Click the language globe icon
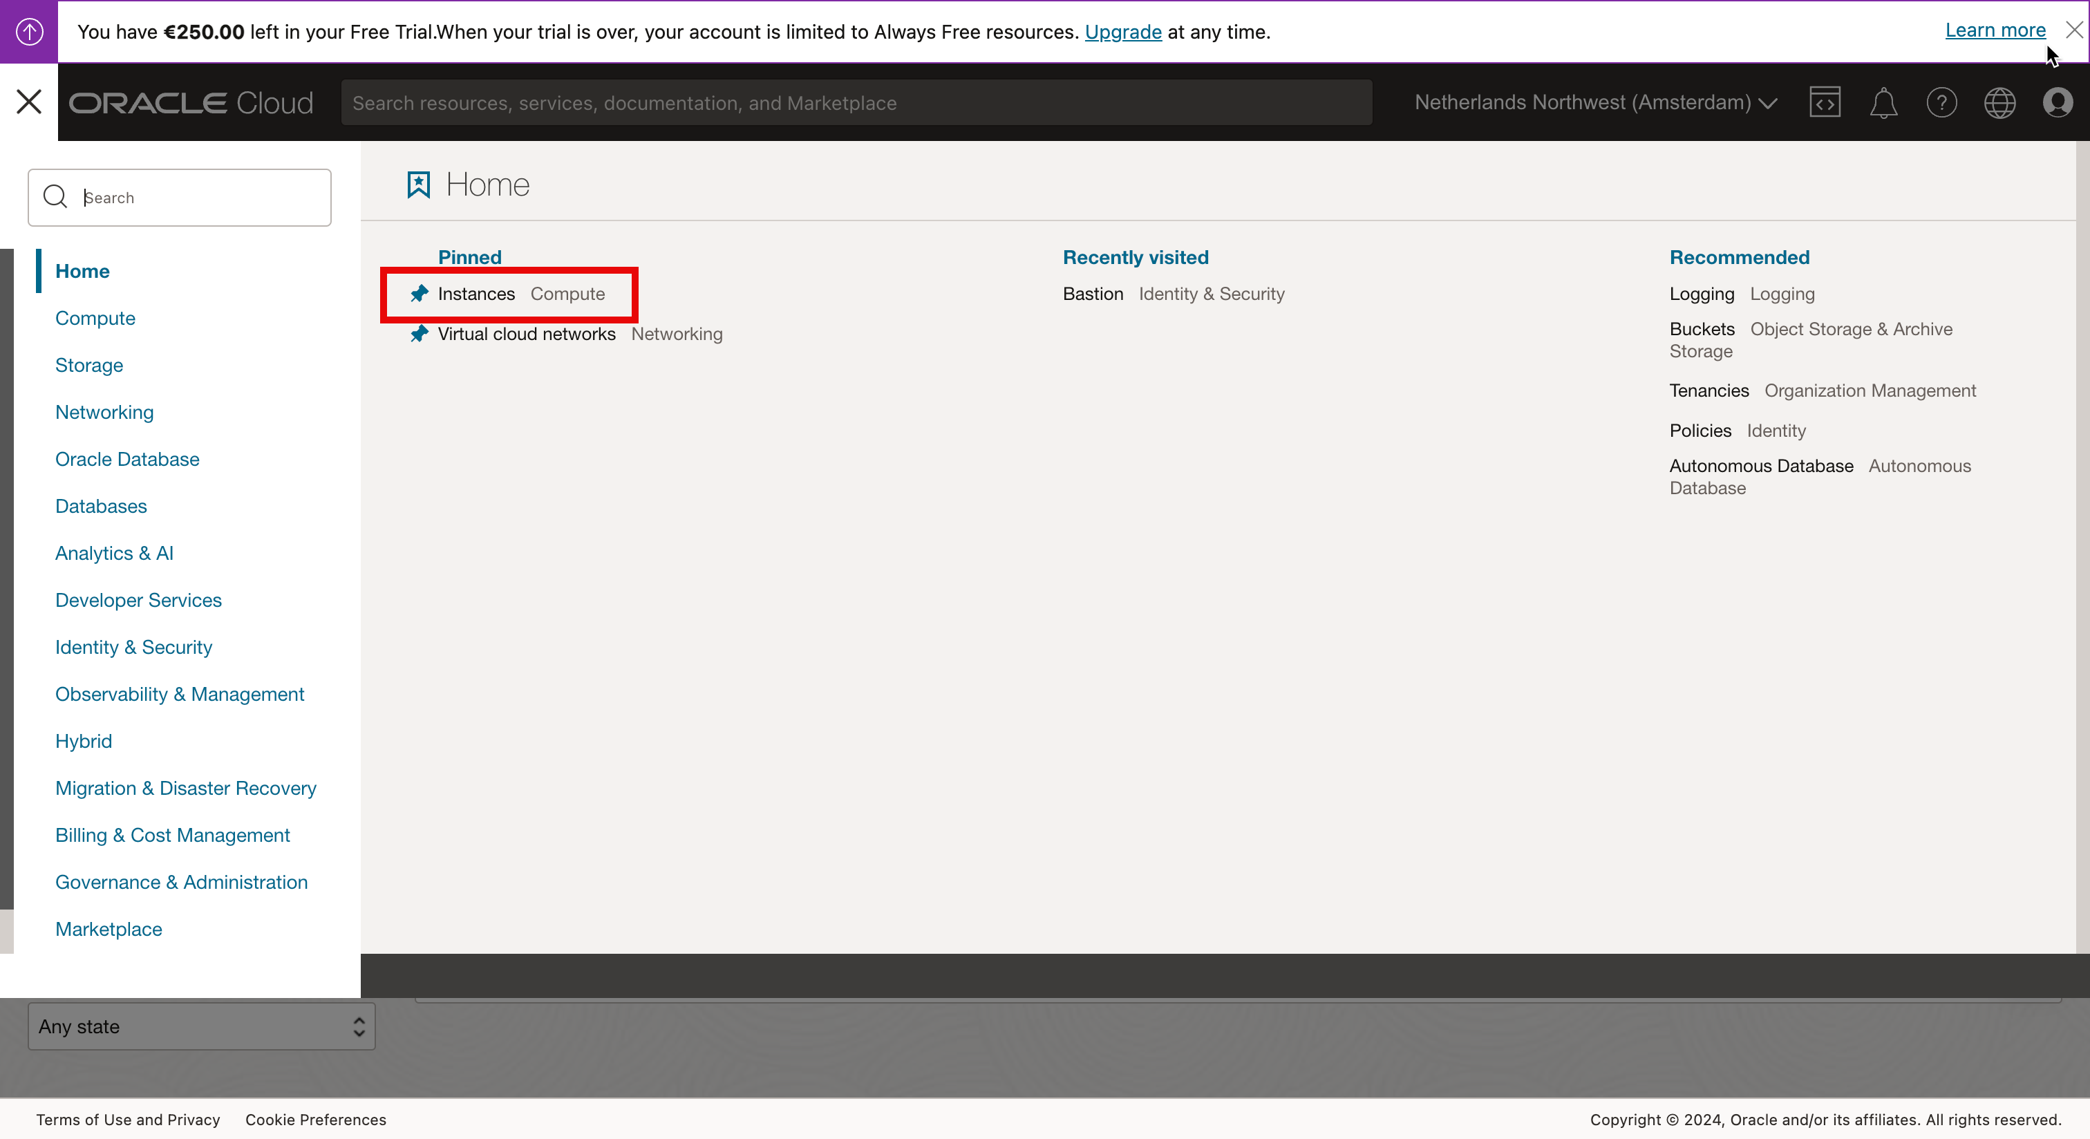The image size is (2090, 1139). [x=2000, y=103]
